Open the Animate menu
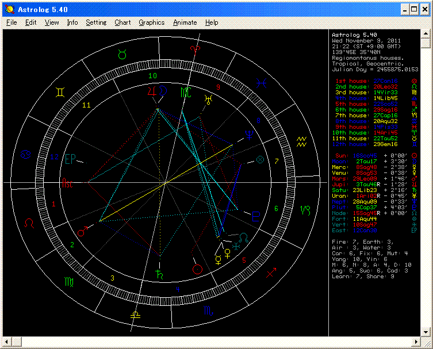 [185, 22]
